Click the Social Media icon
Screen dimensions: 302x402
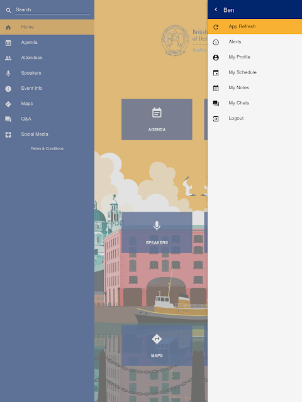8,134
